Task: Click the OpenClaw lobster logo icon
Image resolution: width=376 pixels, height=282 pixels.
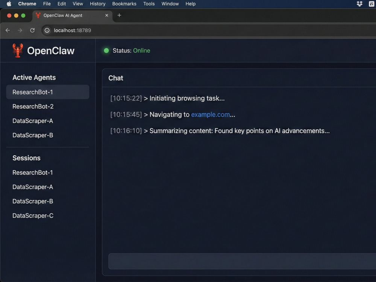Action: pyautogui.click(x=18, y=51)
